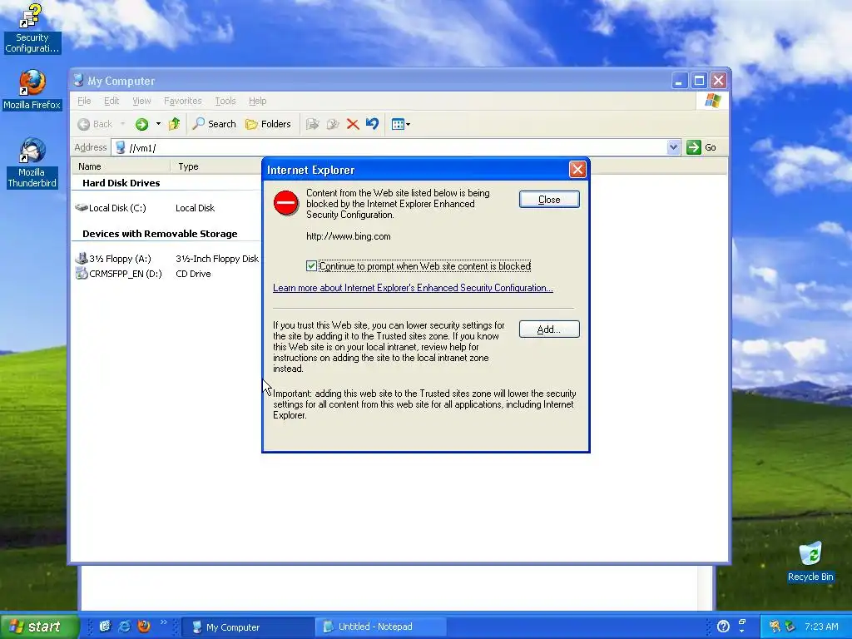This screenshot has height=639, width=852.
Task: Launch Internet Explorer from Quick Launch
Action: click(125, 627)
